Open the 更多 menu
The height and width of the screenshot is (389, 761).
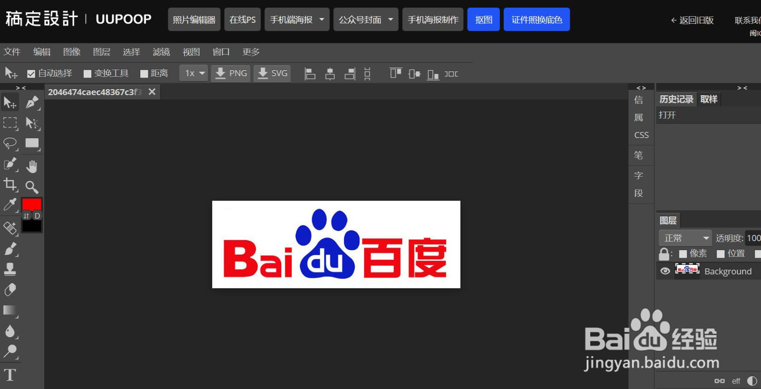tap(251, 52)
